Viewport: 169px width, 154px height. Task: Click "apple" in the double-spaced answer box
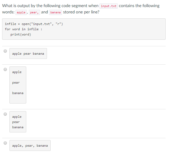tap(17, 72)
